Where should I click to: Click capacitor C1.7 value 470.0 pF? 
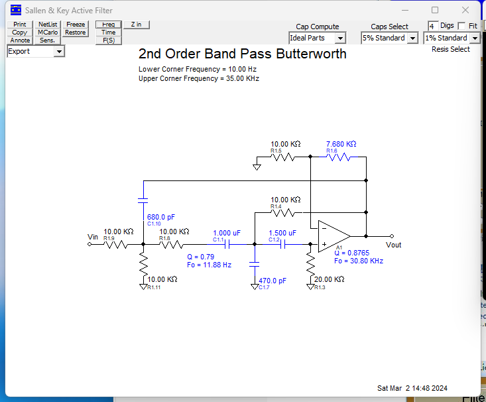(x=273, y=281)
